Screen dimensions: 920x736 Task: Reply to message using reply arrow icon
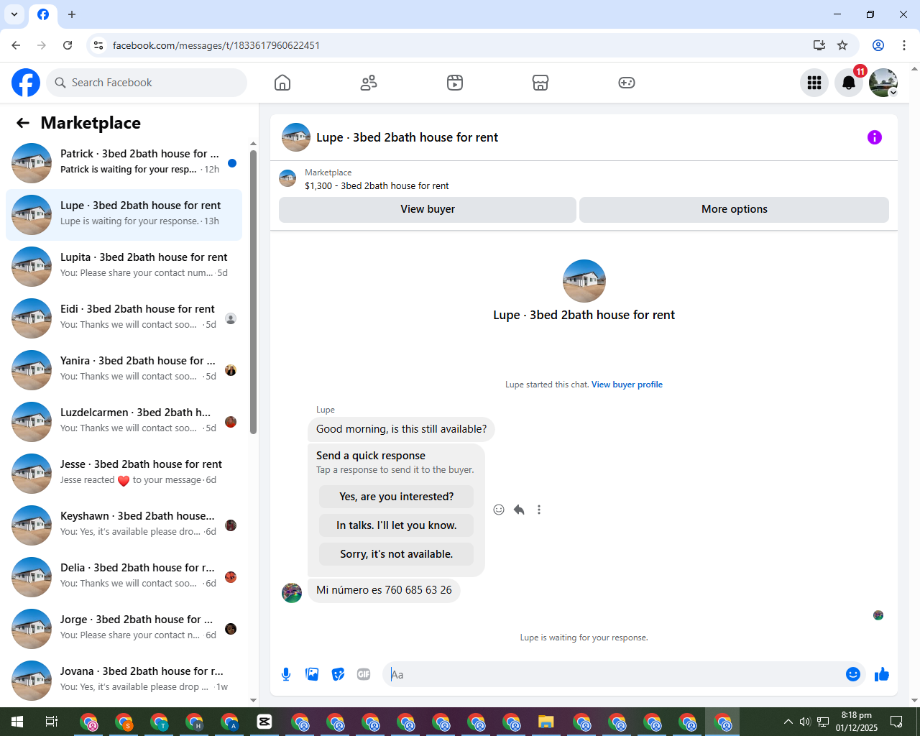519,510
